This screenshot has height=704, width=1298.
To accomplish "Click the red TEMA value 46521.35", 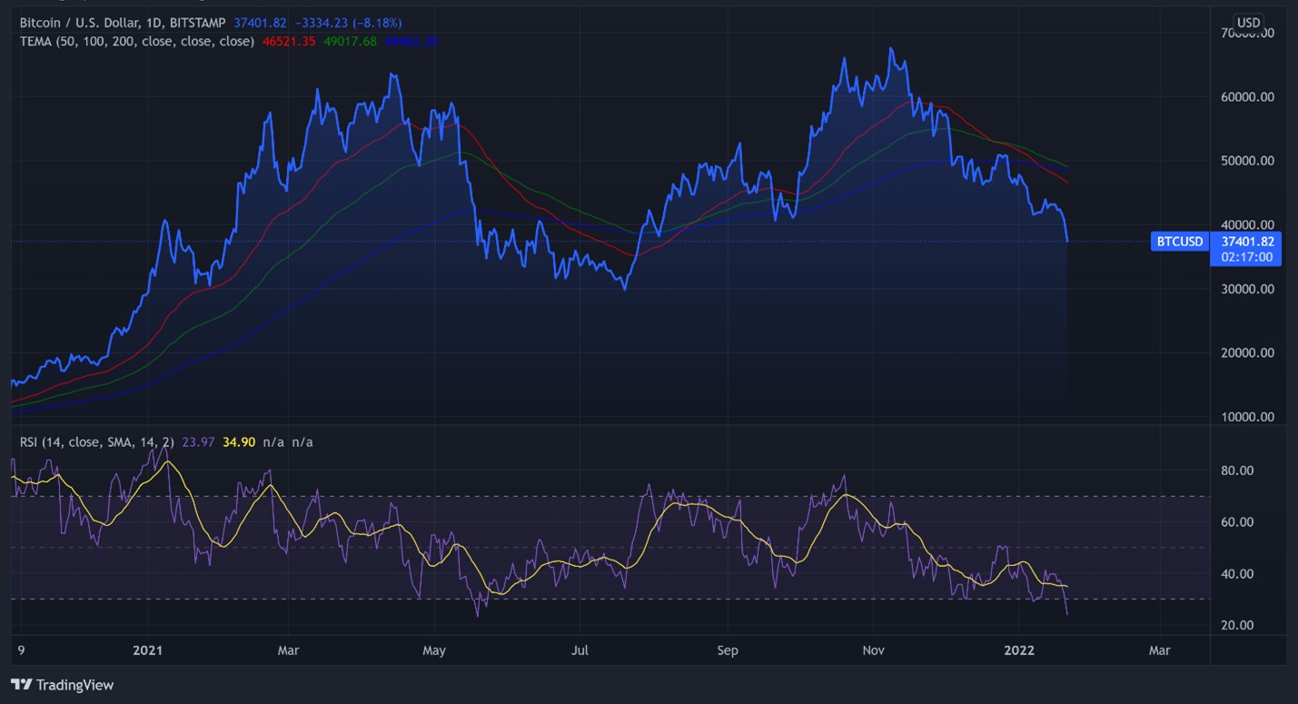I will click(x=290, y=41).
